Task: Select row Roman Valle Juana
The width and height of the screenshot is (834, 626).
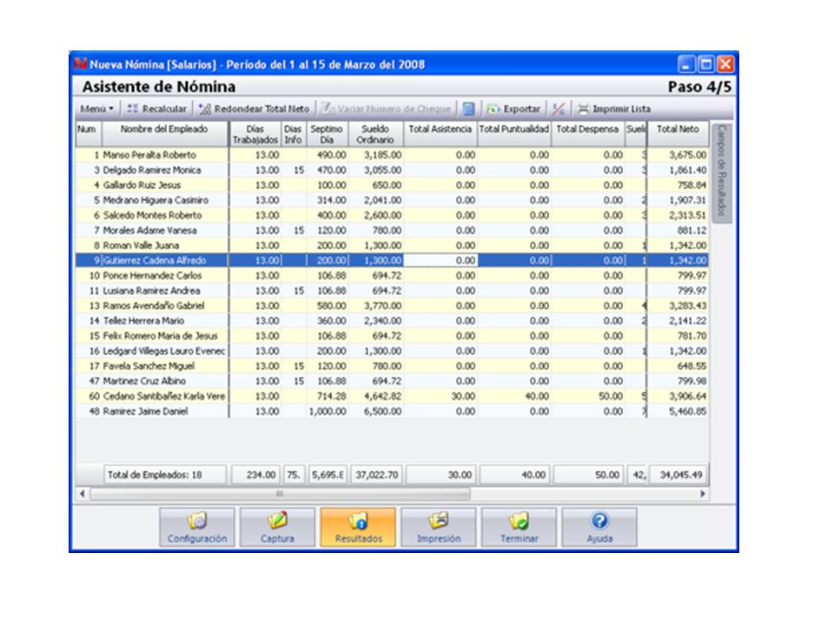Action: 392,245
